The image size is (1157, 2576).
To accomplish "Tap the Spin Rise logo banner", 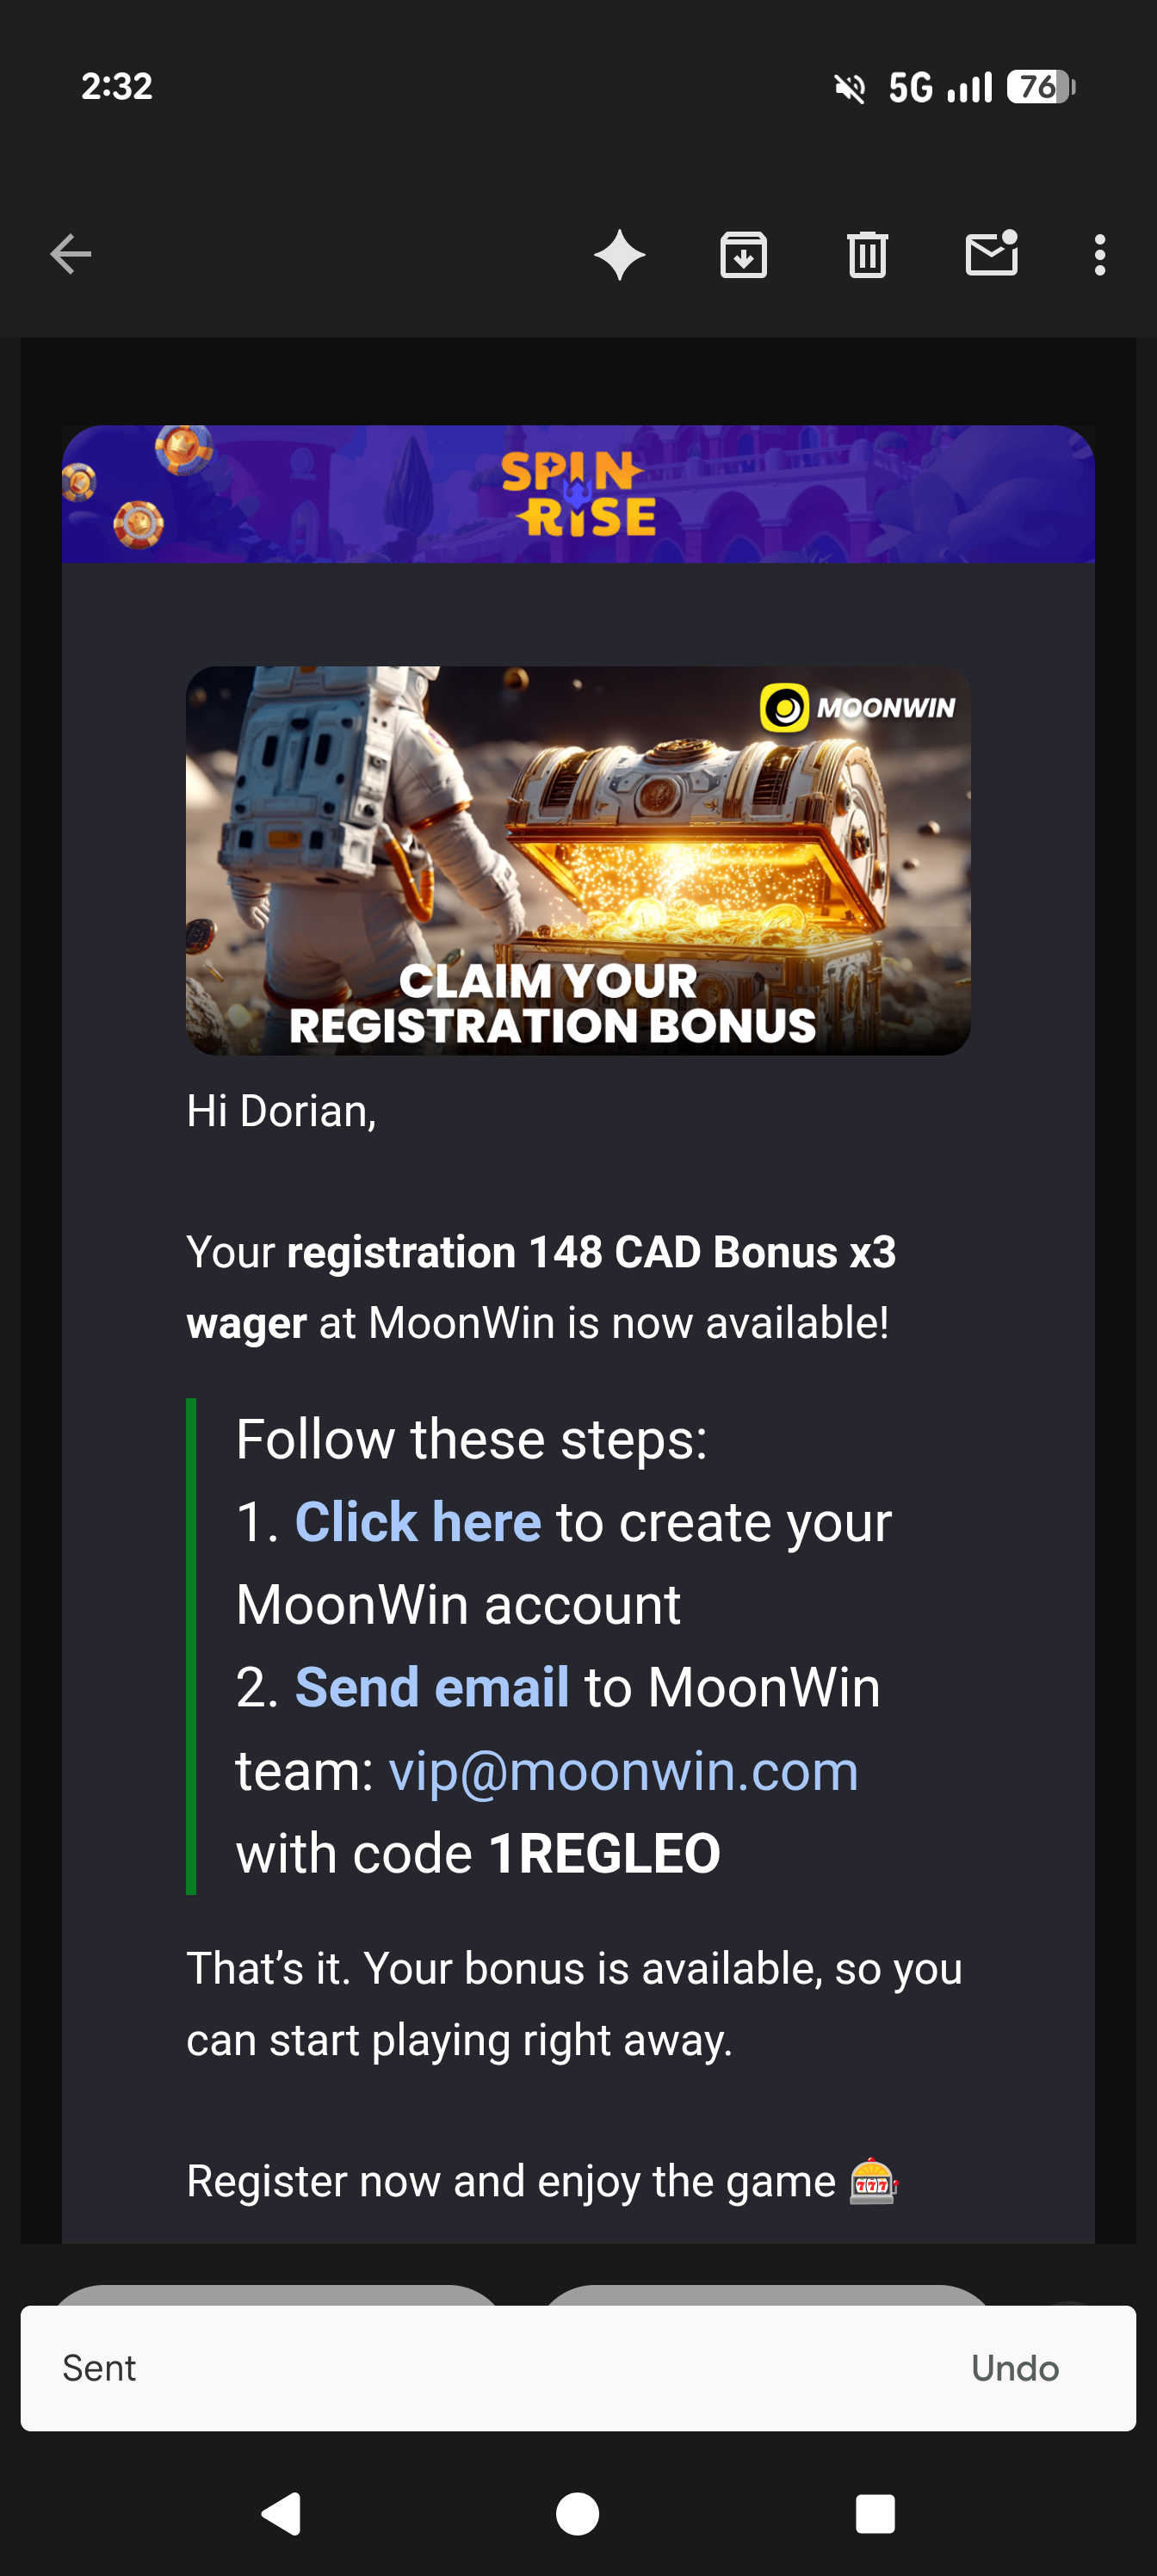I will tap(578, 494).
